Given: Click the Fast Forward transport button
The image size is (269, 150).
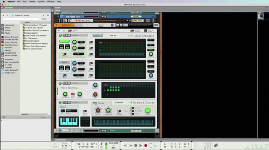Looking at the screenshot, I should coord(130,145).
